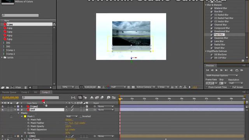This screenshot has width=249, height=140.
Task: Collapse Masks group under 1ref
Action: coord(19,113)
